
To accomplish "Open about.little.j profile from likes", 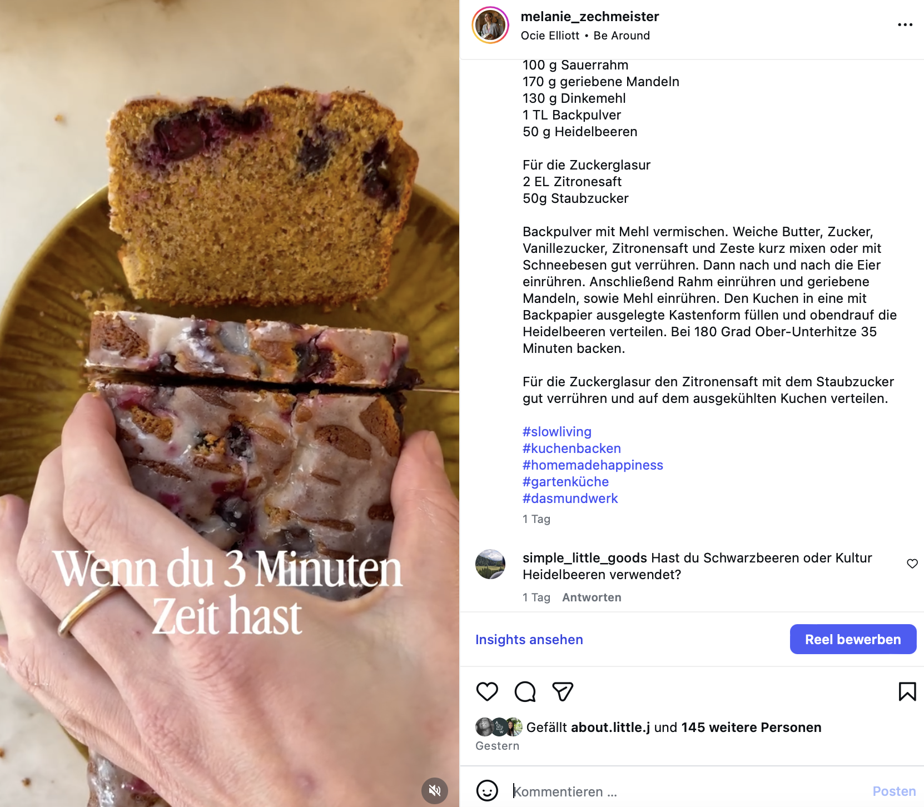I will [x=610, y=728].
